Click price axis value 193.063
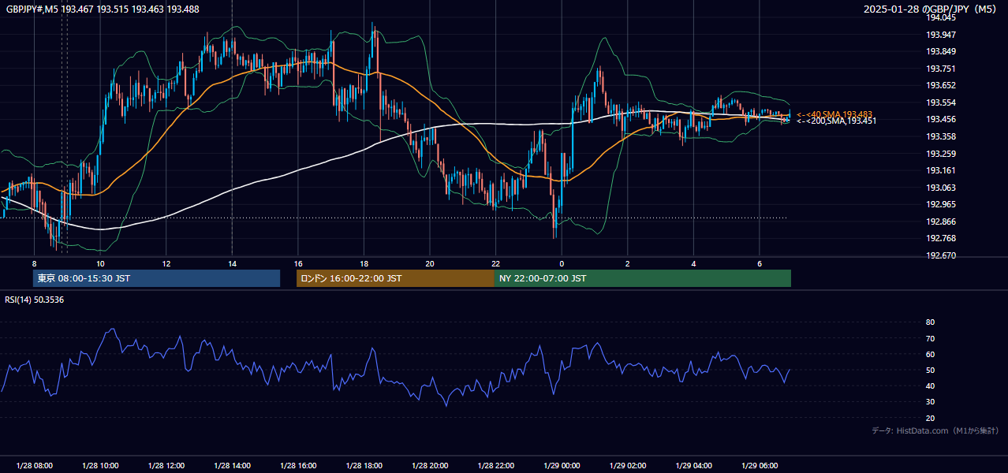Image resolution: width=1008 pixels, height=473 pixels. coord(940,188)
